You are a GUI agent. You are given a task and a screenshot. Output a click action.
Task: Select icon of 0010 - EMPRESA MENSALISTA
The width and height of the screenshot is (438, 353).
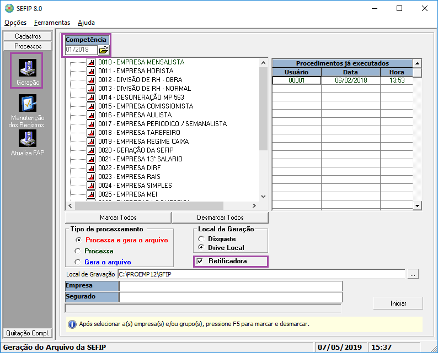pos(91,62)
